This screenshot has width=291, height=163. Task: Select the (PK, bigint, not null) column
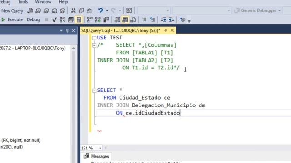tap(20, 140)
